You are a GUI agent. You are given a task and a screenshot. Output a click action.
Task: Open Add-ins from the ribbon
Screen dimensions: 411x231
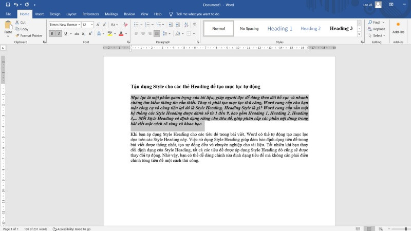pos(398,28)
